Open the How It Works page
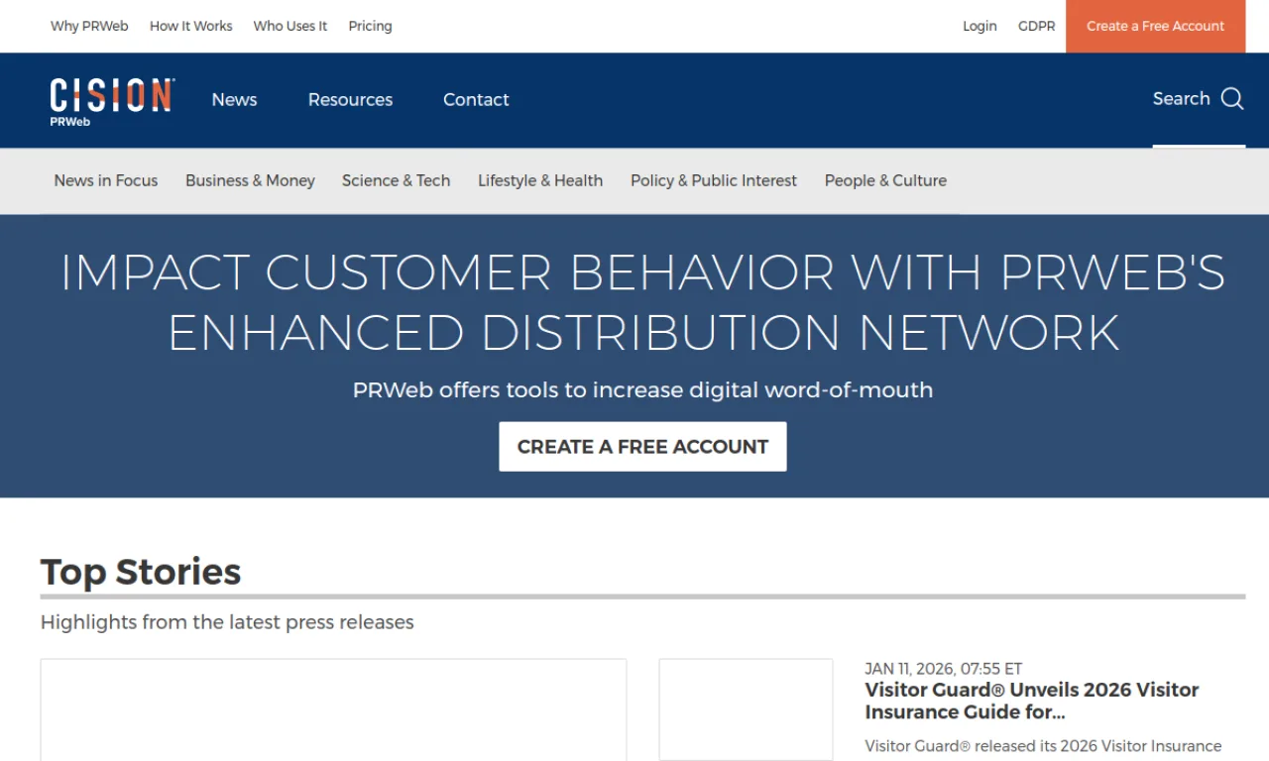Image resolution: width=1269 pixels, height=761 pixels. coord(191,26)
